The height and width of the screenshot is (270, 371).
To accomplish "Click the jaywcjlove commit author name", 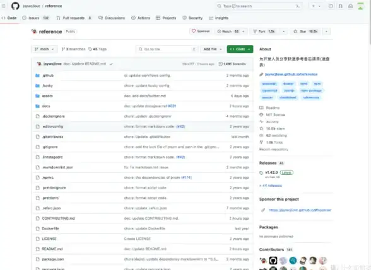I will [52, 64].
